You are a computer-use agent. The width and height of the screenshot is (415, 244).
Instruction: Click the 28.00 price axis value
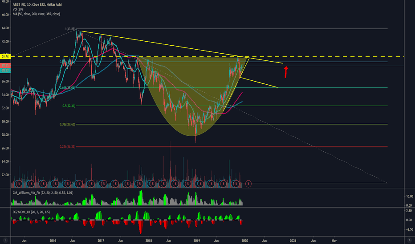coord(5,134)
